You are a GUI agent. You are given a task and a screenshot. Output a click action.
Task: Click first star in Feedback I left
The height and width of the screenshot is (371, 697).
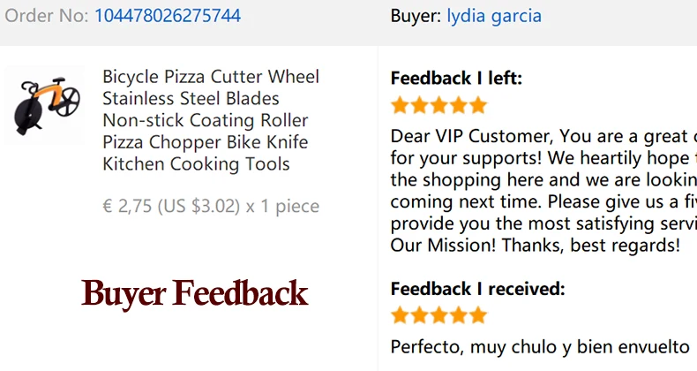click(400, 105)
